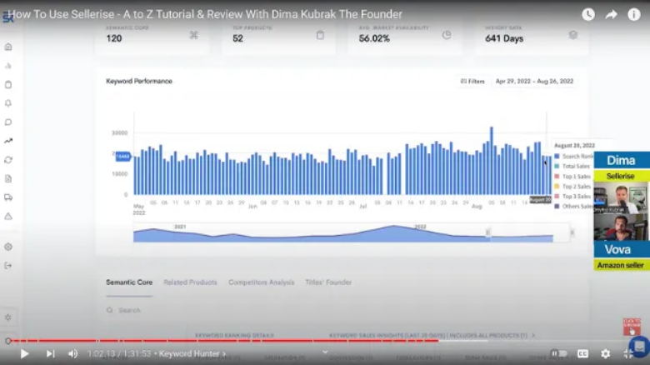Click right handle of chart range slider
This screenshot has width=650, height=365.
click(572, 232)
